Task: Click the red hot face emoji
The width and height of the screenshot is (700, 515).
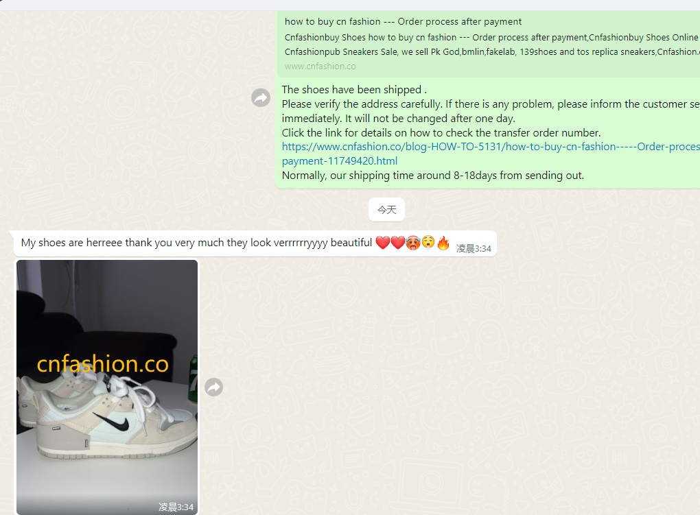Action: [413, 243]
